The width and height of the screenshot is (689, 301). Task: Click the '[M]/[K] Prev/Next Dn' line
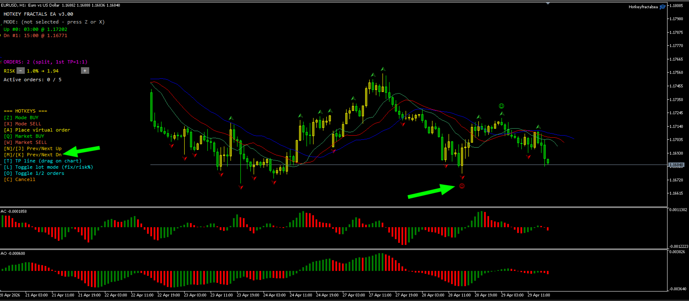coord(33,155)
